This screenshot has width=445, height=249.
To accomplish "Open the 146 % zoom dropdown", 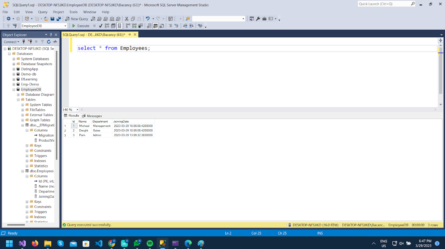I will (x=77, y=110).
